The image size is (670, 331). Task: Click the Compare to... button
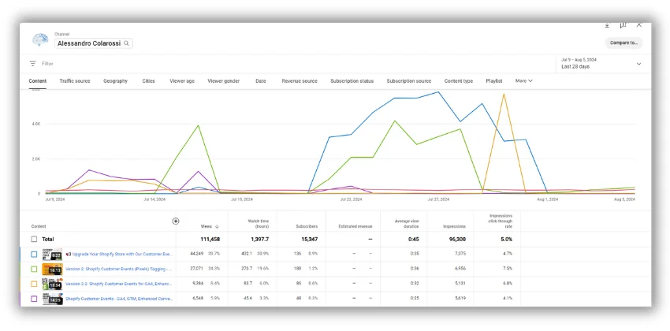[x=623, y=43]
